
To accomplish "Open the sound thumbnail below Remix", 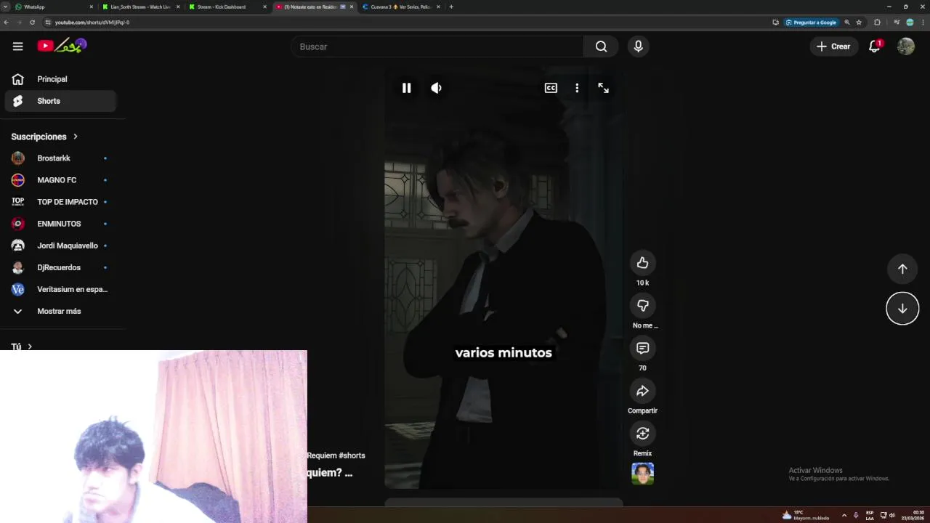I will pos(642,474).
